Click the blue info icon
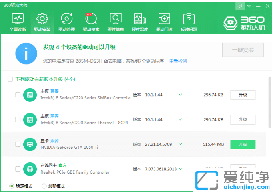This screenshot has width=273, height=192. 26,53
